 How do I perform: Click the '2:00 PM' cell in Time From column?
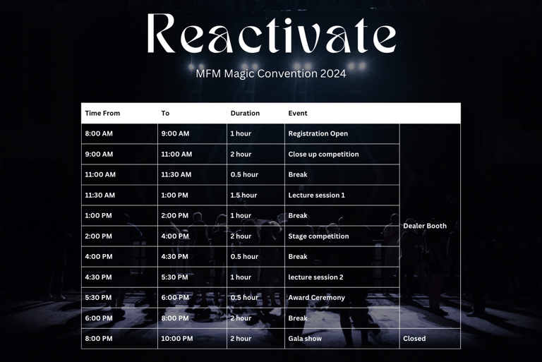119,236
